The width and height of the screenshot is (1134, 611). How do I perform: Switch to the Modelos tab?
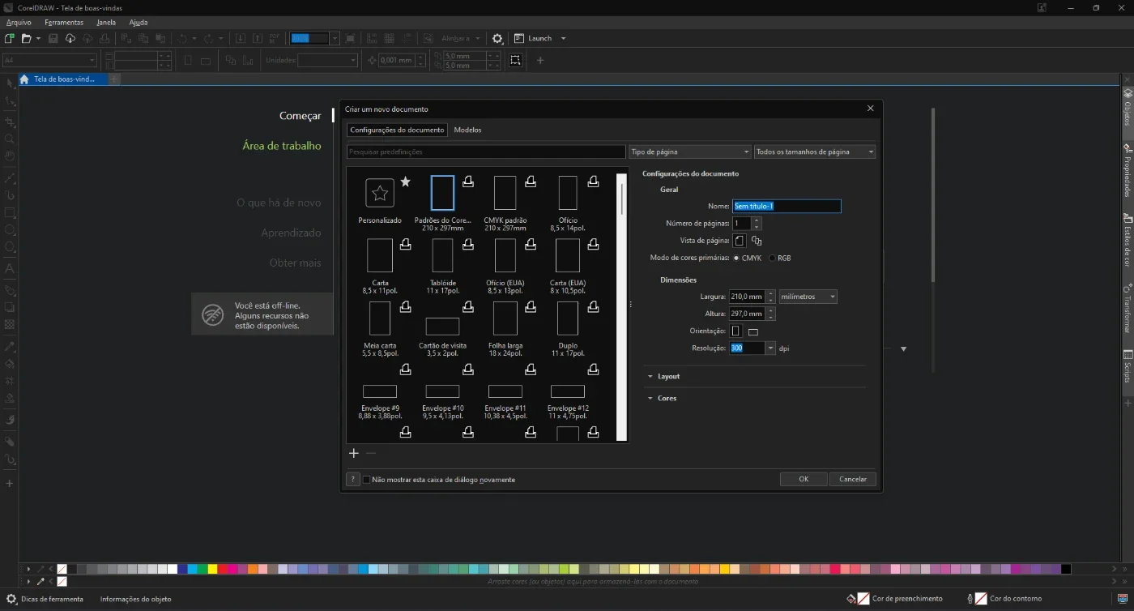point(467,130)
